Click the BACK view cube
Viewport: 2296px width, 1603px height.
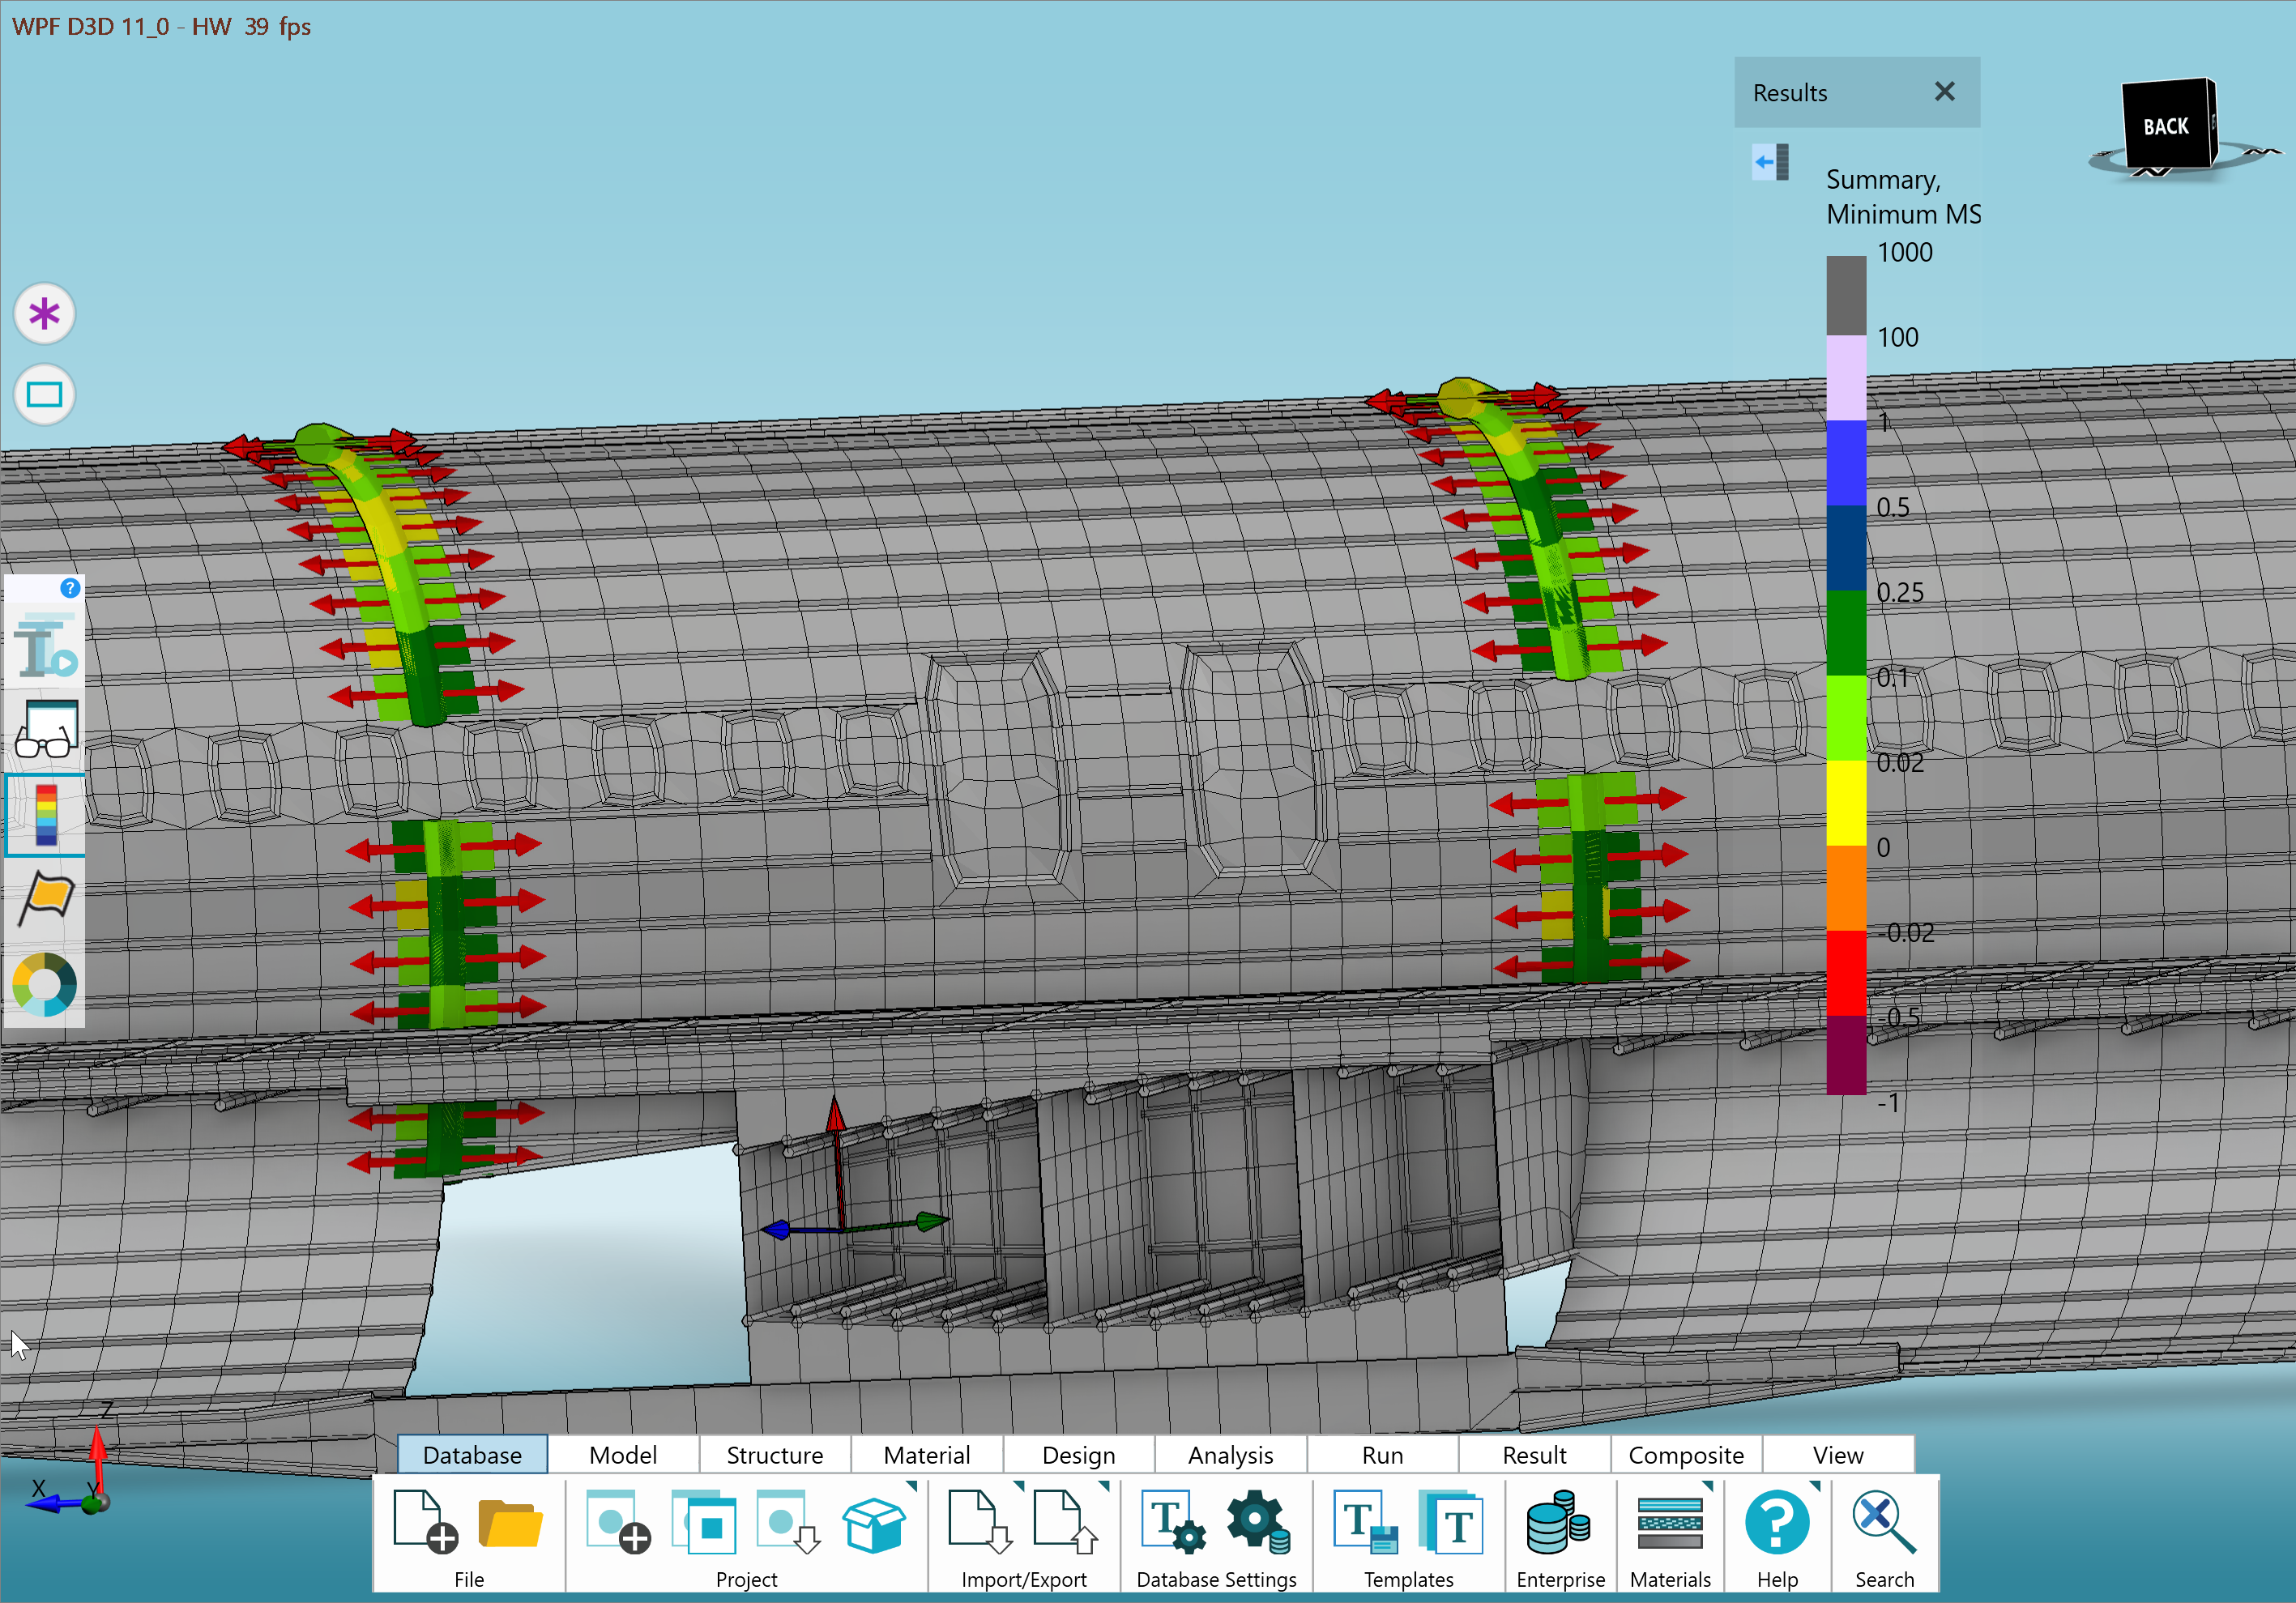coord(2170,124)
